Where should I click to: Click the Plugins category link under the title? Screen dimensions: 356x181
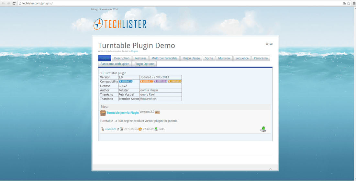(134, 51)
